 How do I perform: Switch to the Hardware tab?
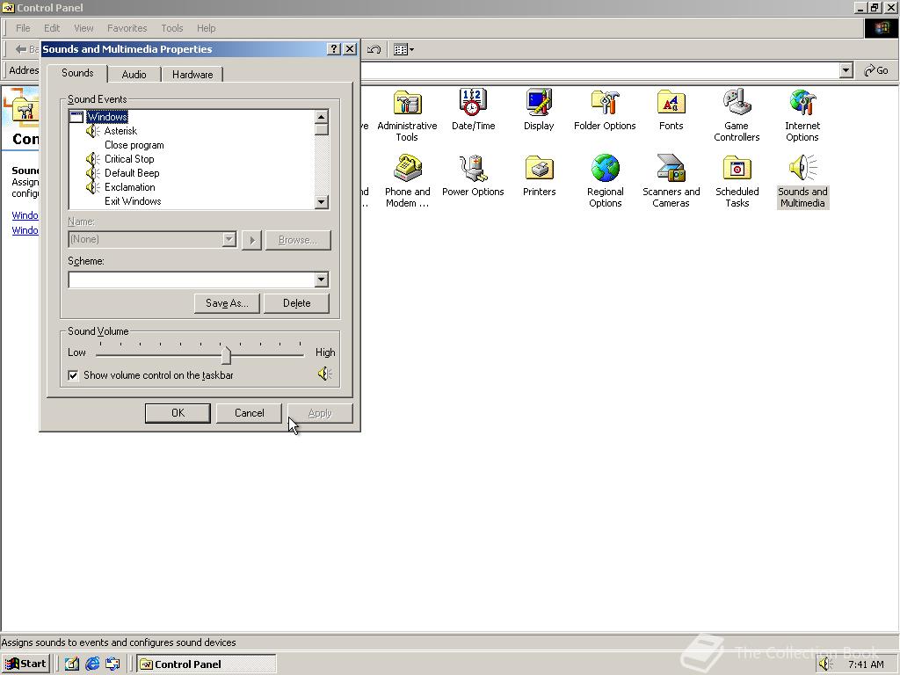(x=192, y=75)
